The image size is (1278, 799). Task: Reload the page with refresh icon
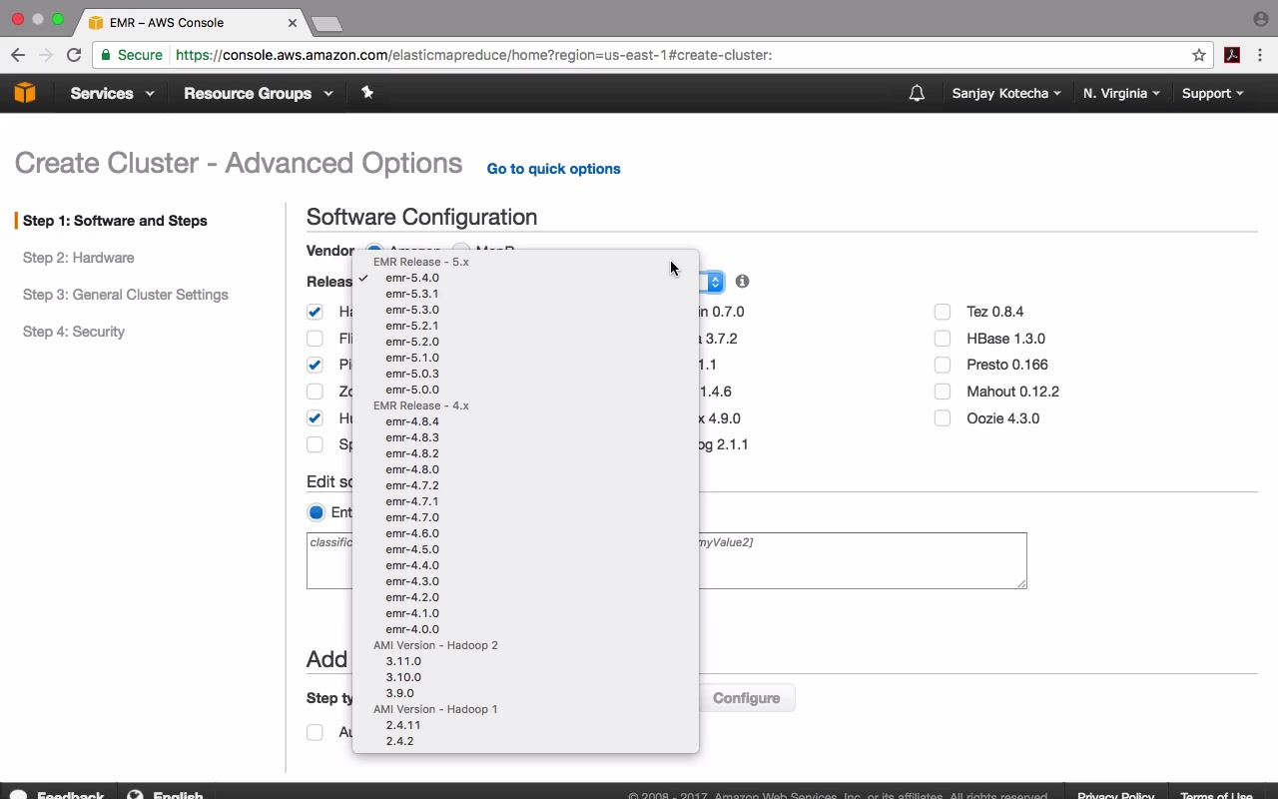(x=74, y=55)
